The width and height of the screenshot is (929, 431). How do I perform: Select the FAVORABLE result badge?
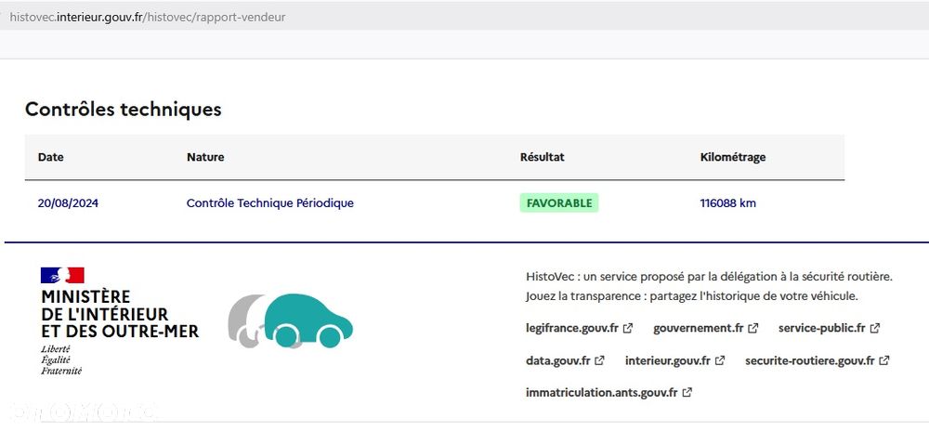click(559, 203)
